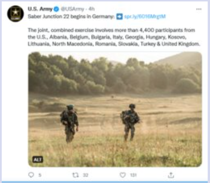Click the left soldier in the photo

coord(69,124)
